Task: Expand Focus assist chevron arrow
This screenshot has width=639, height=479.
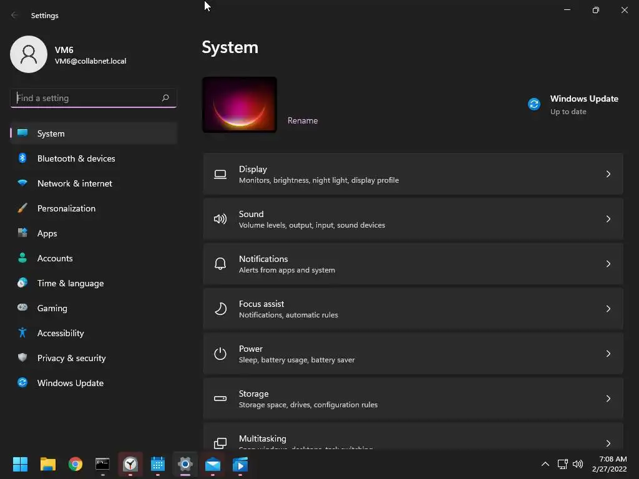Action: pos(608,309)
